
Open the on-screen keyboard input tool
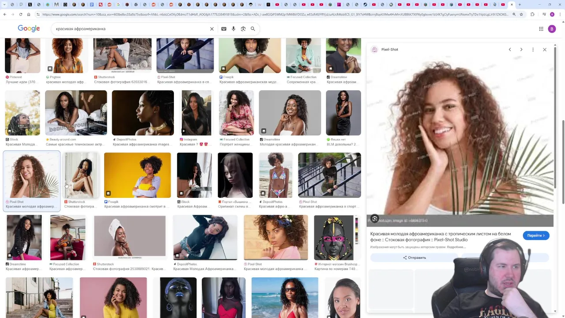(x=224, y=29)
